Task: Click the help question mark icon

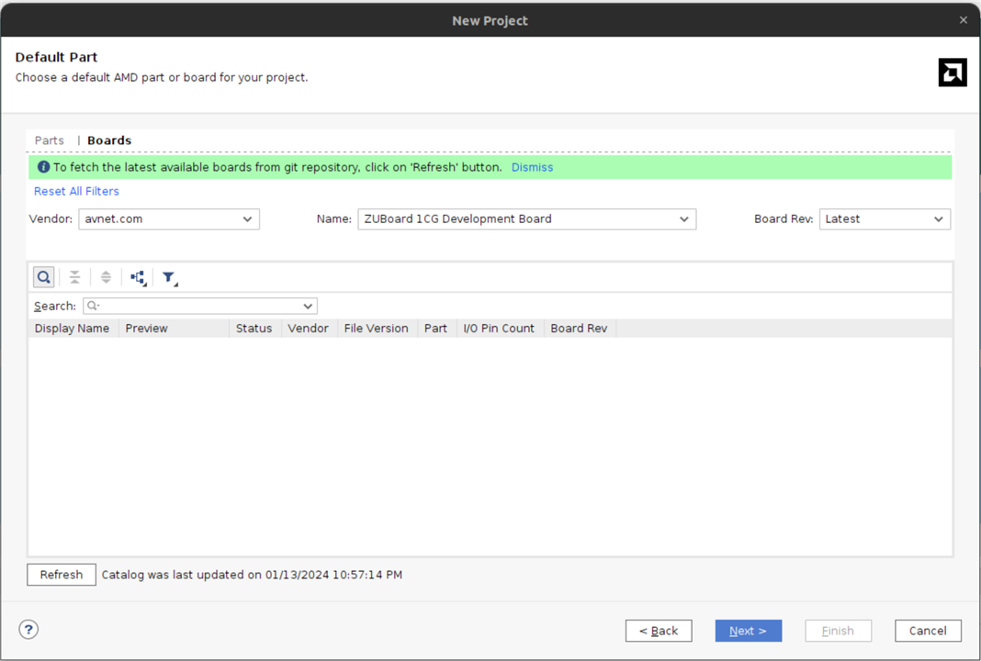Action: tap(29, 630)
